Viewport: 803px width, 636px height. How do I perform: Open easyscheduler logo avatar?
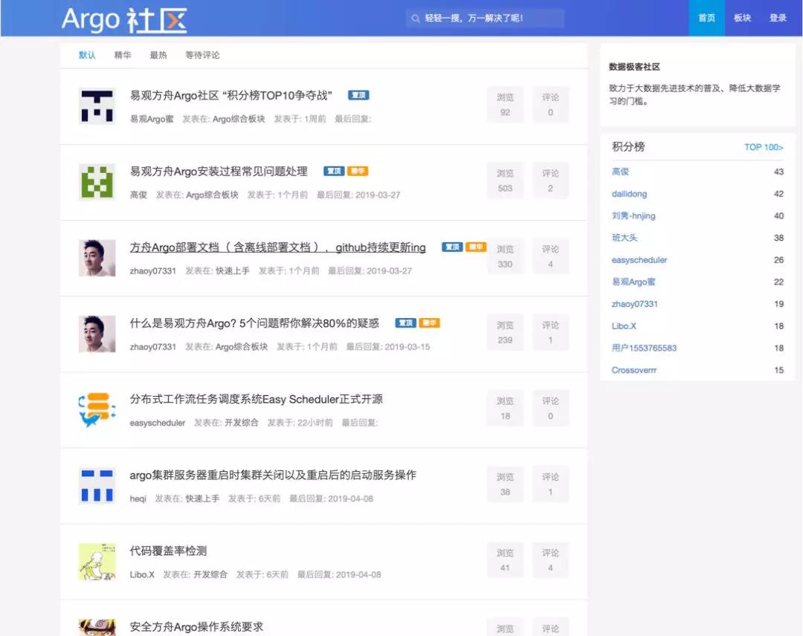(x=97, y=409)
